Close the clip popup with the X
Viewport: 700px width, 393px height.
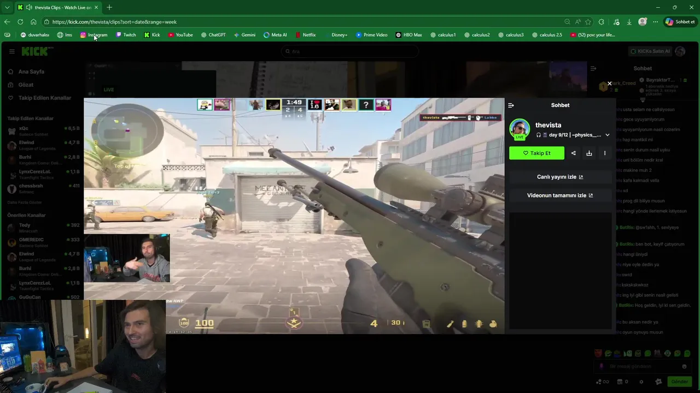pyautogui.click(x=609, y=84)
